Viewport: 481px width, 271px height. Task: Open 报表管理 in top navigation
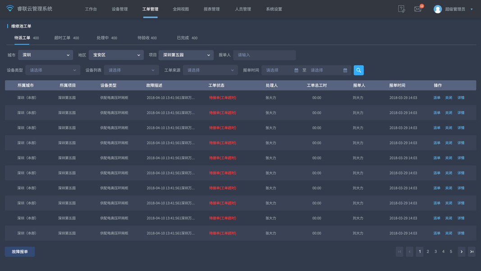click(x=212, y=9)
